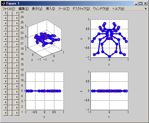The height and width of the screenshot is (123, 149).
Task: Click right arrow of slider 3
Action: click(x=17, y=102)
